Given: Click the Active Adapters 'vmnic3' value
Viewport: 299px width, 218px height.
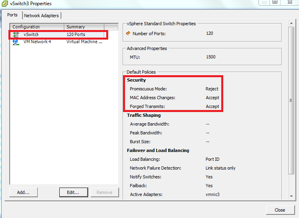Looking at the screenshot, I should [x=212, y=194].
